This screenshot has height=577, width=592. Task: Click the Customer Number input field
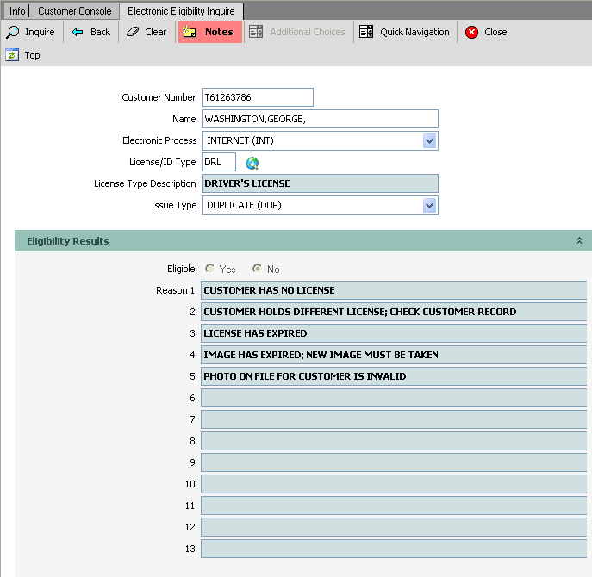[257, 97]
